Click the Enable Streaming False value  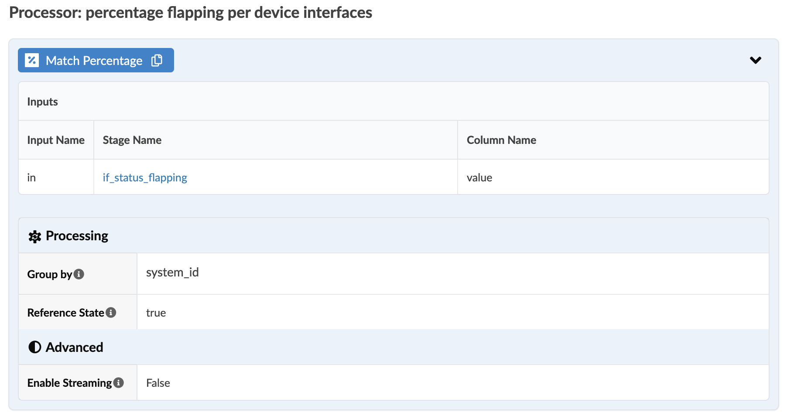(x=158, y=383)
